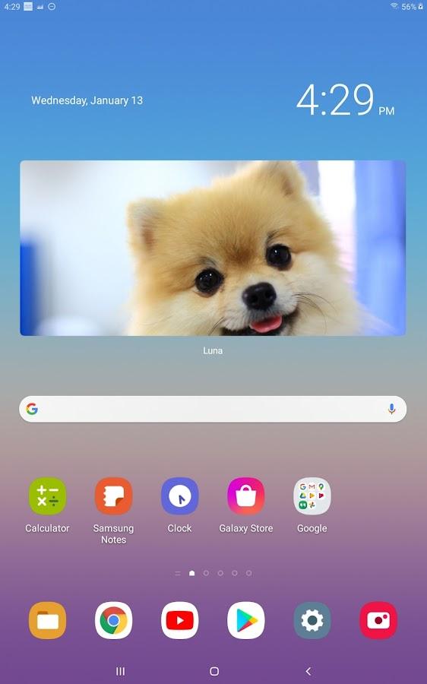The height and width of the screenshot is (684, 427).
Task: Open Galaxy Store
Action: 246,496
